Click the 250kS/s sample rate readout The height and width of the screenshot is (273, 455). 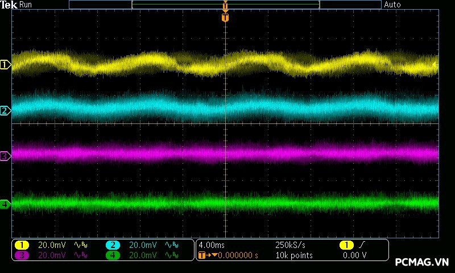pyautogui.click(x=290, y=245)
